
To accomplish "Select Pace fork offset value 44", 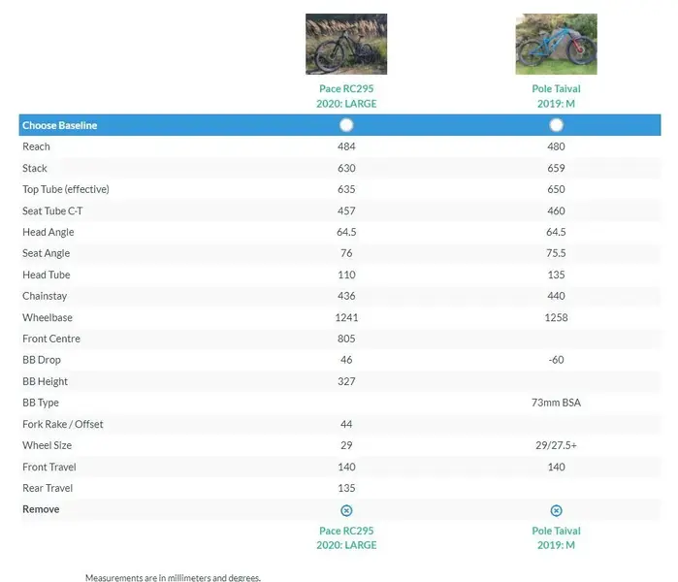I will (x=346, y=424).
